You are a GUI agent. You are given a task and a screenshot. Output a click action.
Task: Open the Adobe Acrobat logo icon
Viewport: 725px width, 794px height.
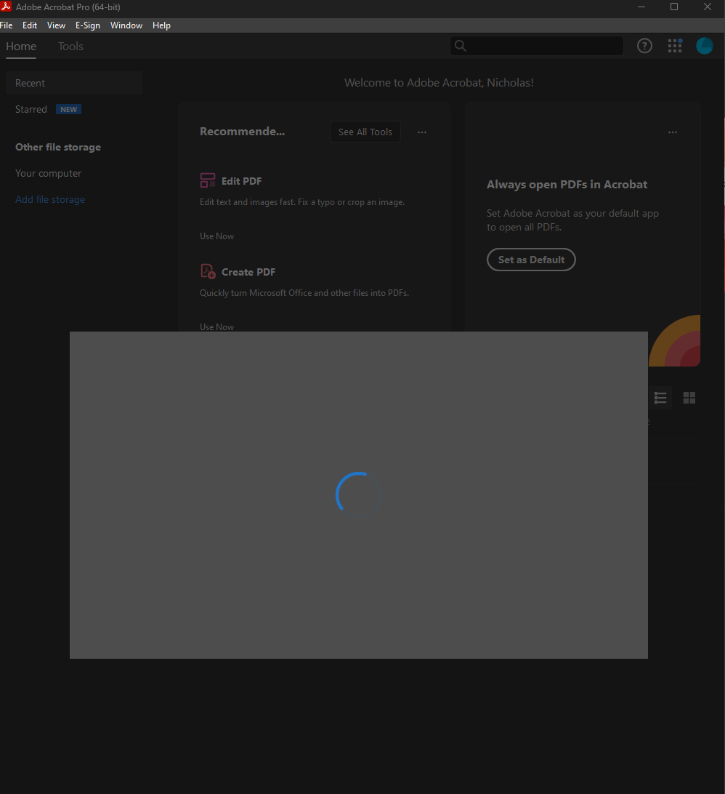pyautogui.click(x=6, y=7)
